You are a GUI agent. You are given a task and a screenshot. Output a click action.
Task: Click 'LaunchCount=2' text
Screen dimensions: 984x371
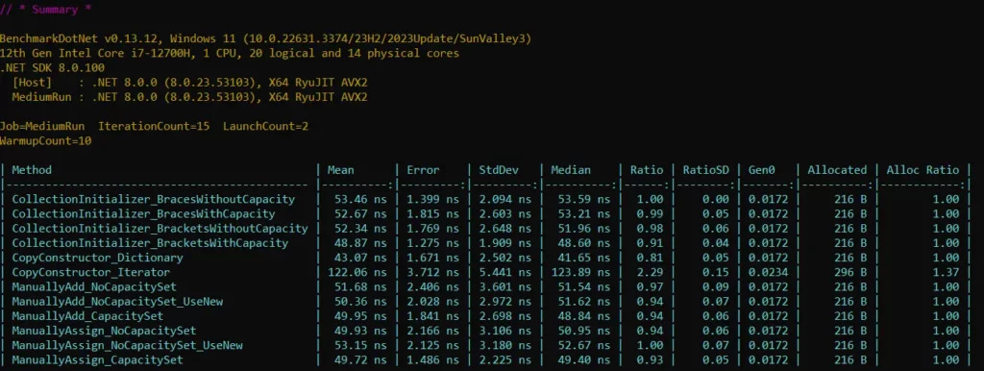[x=265, y=126]
